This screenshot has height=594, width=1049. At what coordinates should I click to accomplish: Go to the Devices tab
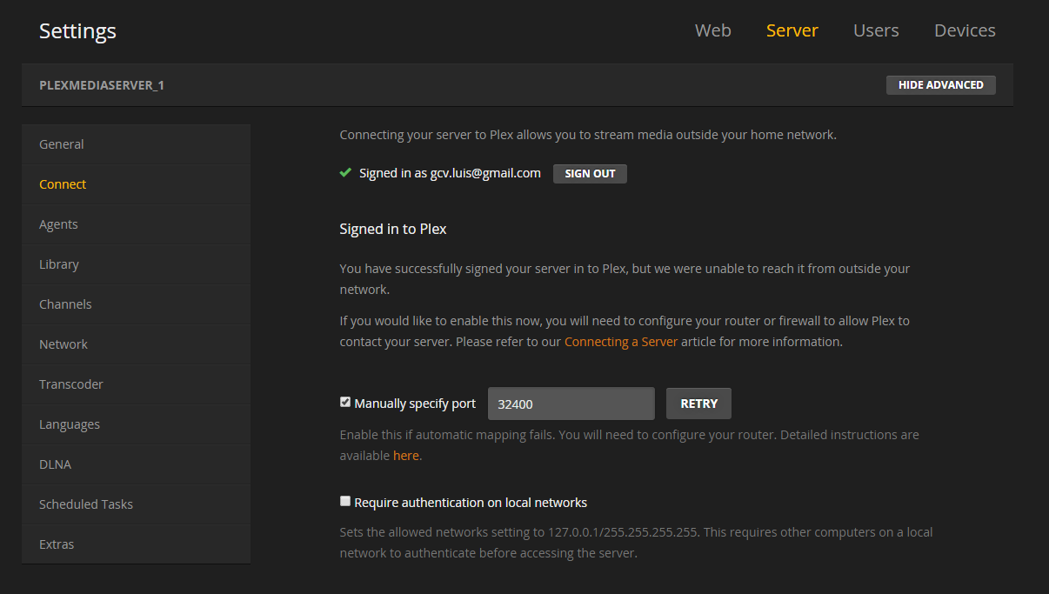click(x=965, y=30)
